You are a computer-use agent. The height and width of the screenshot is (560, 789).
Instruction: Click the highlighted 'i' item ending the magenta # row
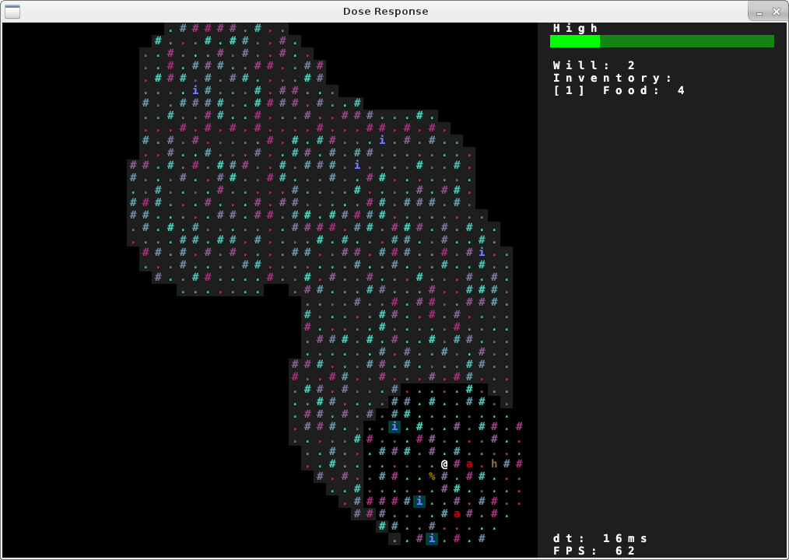419,501
